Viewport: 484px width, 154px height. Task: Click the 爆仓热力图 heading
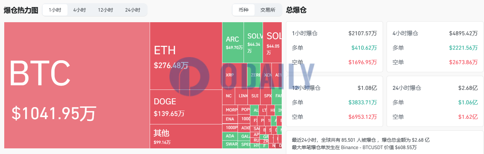point(20,10)
